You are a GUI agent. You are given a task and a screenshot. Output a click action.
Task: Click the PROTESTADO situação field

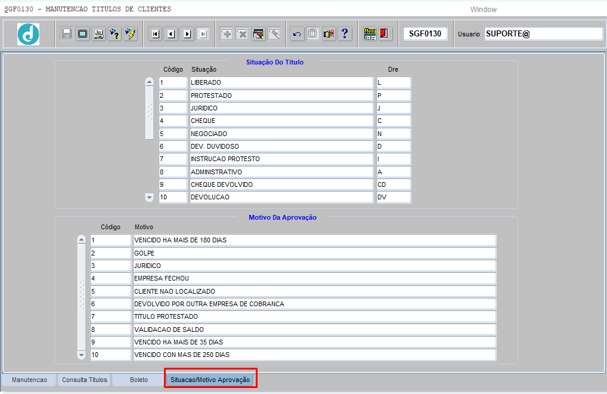[x=281, y=96]
